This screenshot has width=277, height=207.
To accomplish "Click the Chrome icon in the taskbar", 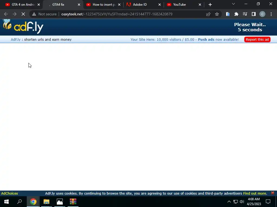I will coord(33,202).
